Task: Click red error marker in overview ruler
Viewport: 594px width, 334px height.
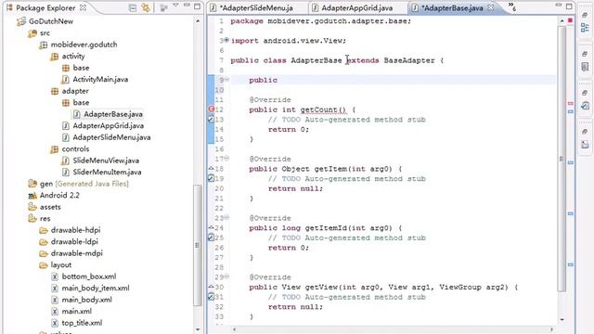Action: click(570, 103)
